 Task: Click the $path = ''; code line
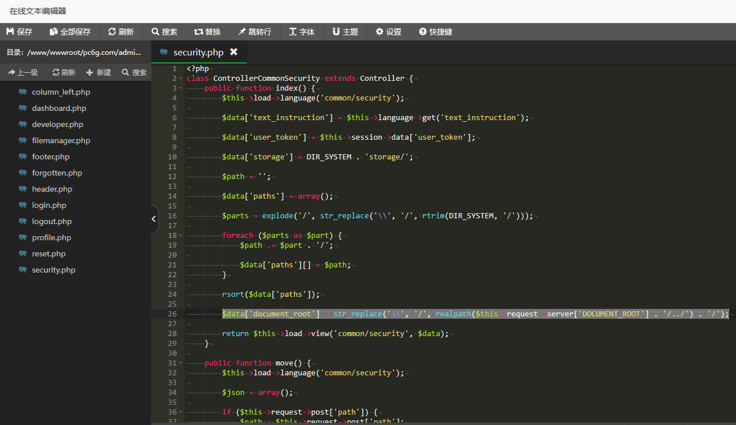click(247, 176)
